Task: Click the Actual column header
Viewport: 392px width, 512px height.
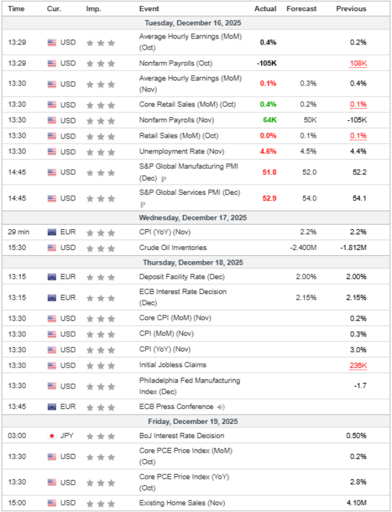Action: 265,8
